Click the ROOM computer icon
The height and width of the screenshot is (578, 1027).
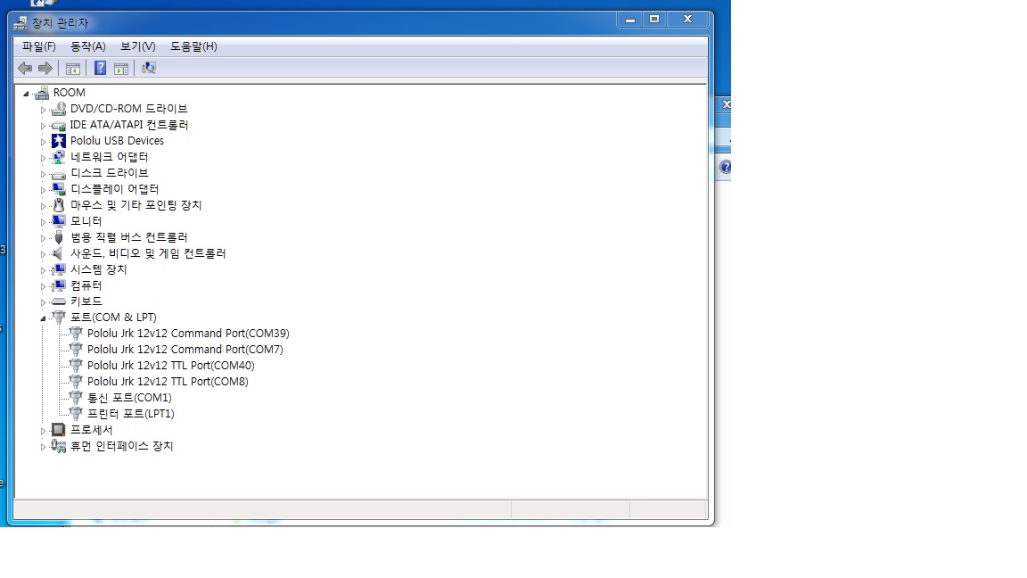point(42,93)
